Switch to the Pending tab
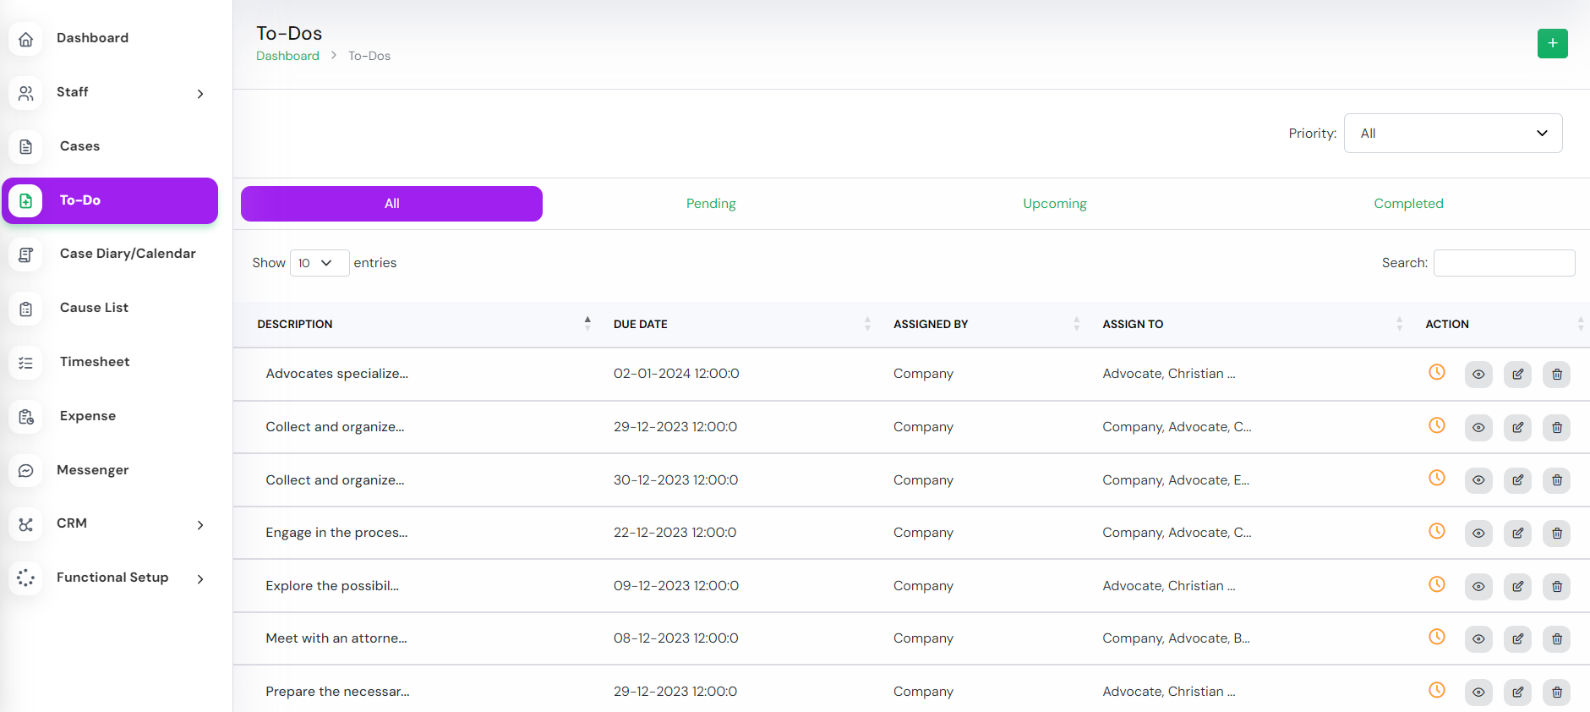 click(x=711, y=204)
